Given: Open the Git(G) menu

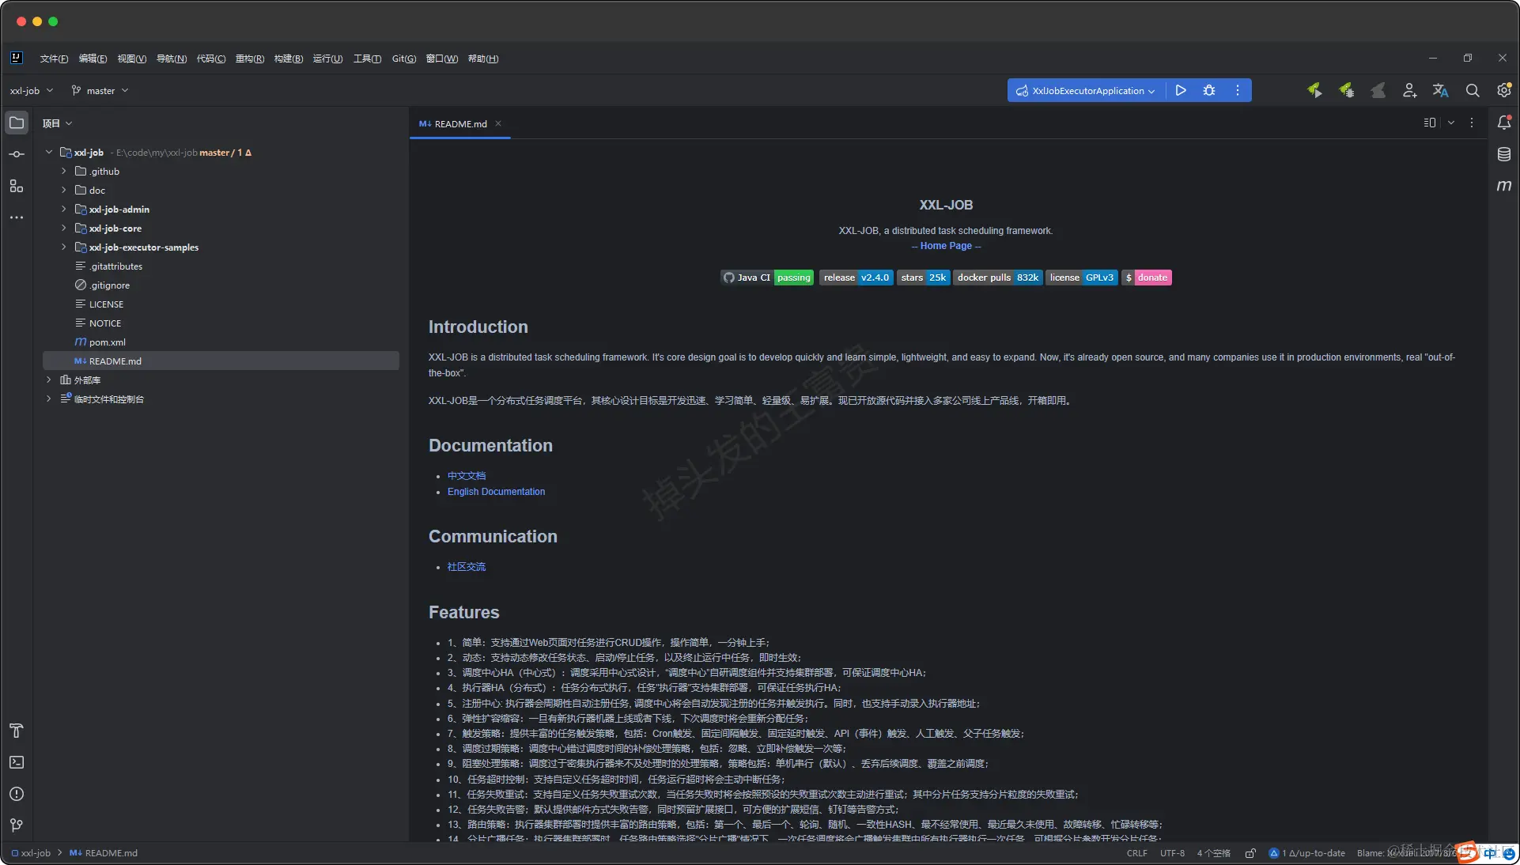Looking at the screenshot, I should [403, 59].
